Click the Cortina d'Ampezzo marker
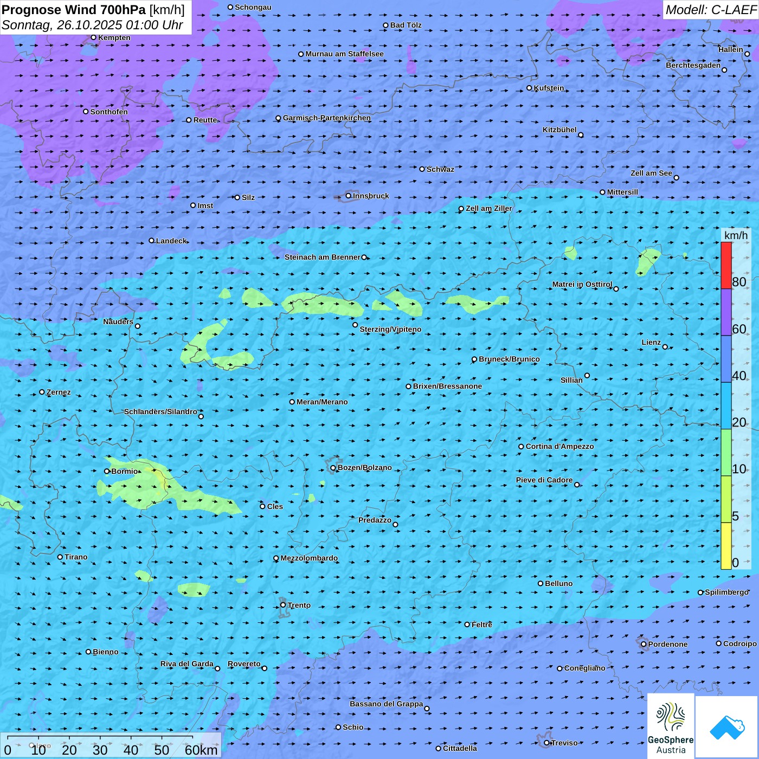 [522, 447]
